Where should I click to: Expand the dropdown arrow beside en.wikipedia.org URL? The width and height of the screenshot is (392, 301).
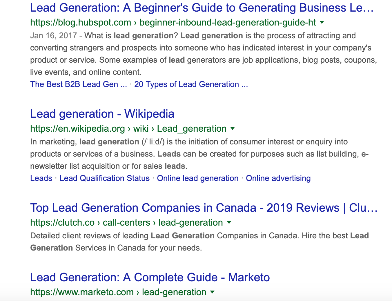(232, 128)
